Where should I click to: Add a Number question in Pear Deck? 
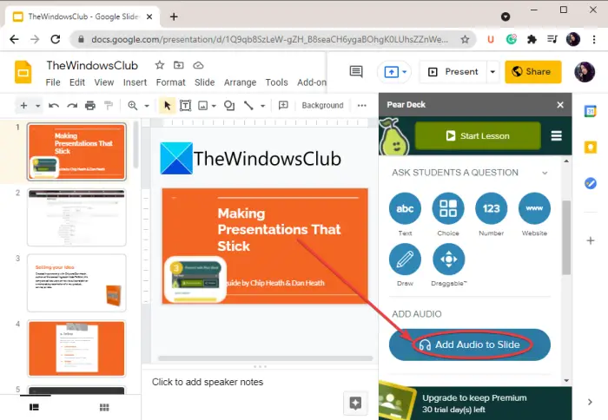491,209
